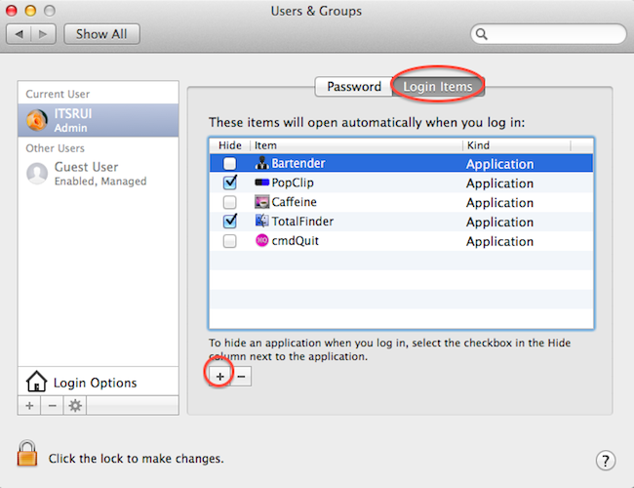The width and height of the screenshot is (634, 488).
Task: Click the Caffeine app icon
Action: point(262,202)
